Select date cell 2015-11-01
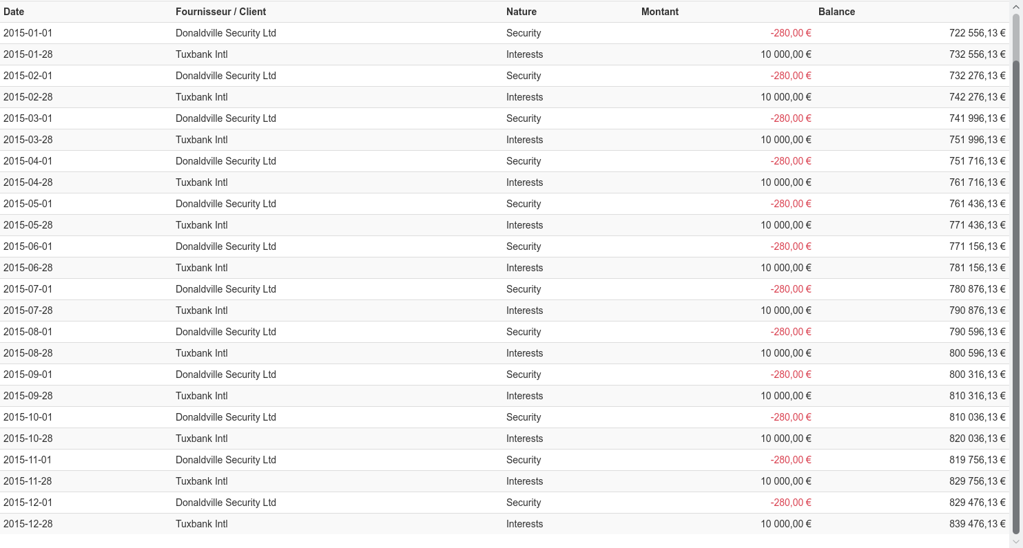This screenshot has height=548, width=1023. (28, 460)
